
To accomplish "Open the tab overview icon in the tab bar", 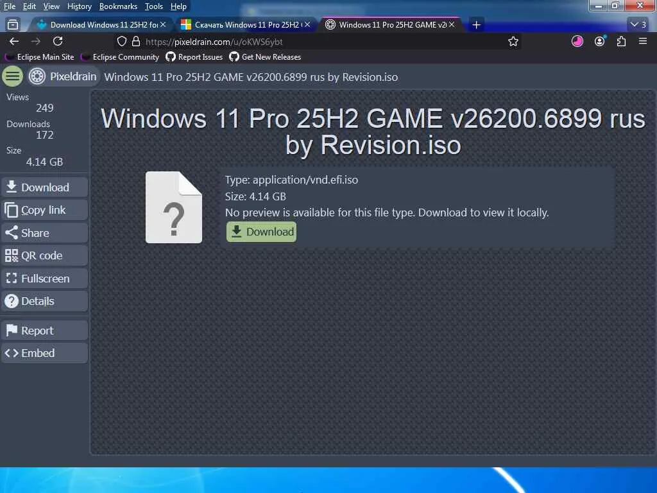I will [x=13, y=25].
